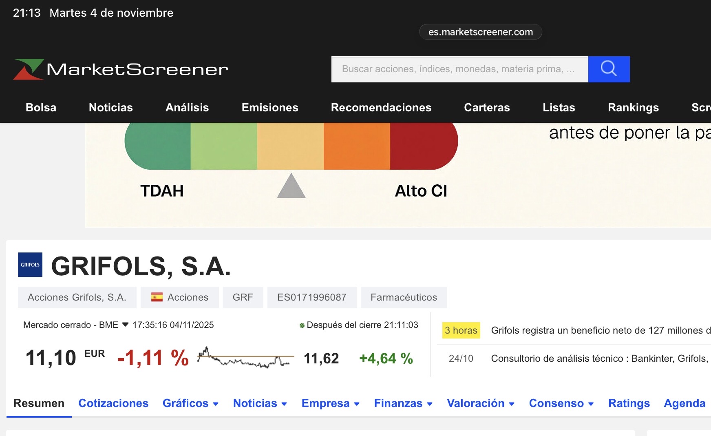
Task: Open the Grifols beneficio neto news headline
Action: tap(600, 330)
